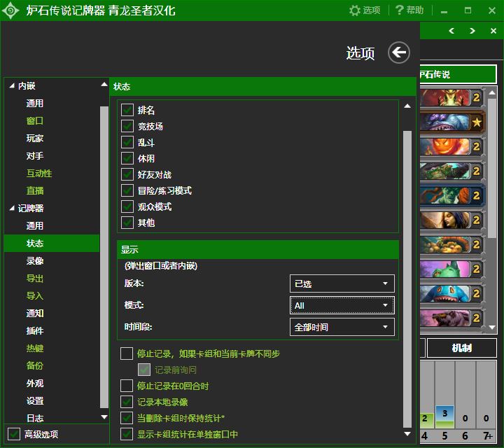
Task: Click sidebar scroll up arrow
Action: [104, 85]
